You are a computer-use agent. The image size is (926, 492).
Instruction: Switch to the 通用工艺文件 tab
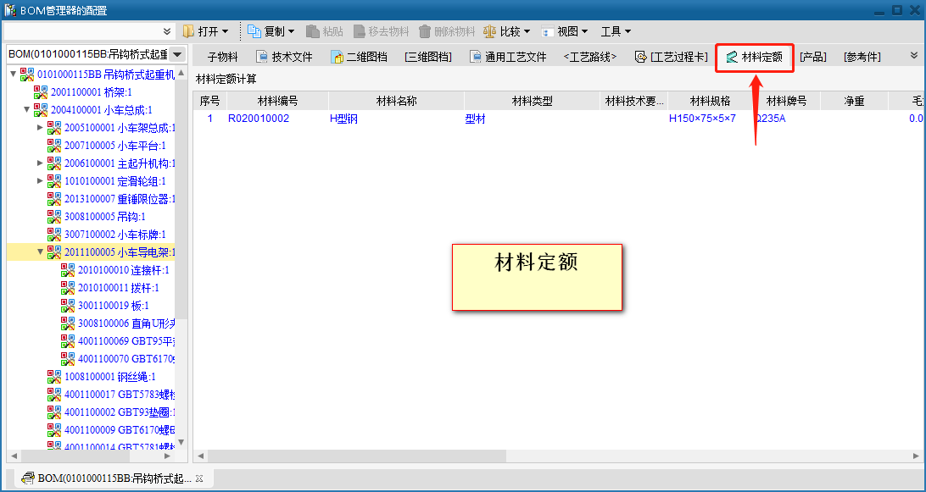click(x=508, y=58)
